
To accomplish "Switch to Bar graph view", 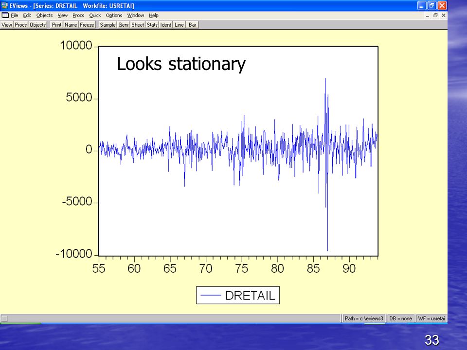I will (x=193, y=25).
